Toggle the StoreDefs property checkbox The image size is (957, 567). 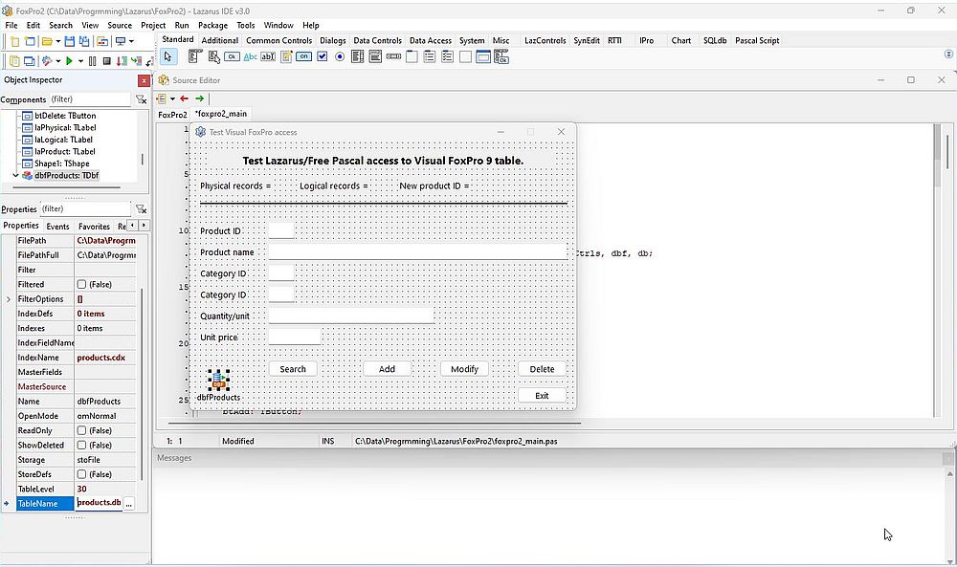(x=81, y=474)
